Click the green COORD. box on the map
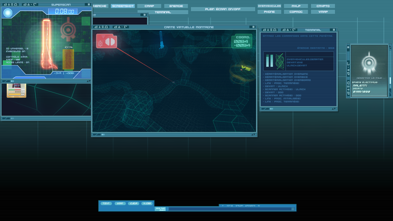The height and width of the screenshot is (221, 393). tap(242, 41)
